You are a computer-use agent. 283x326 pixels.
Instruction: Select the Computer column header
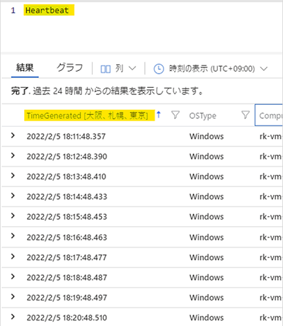(269, 116)
